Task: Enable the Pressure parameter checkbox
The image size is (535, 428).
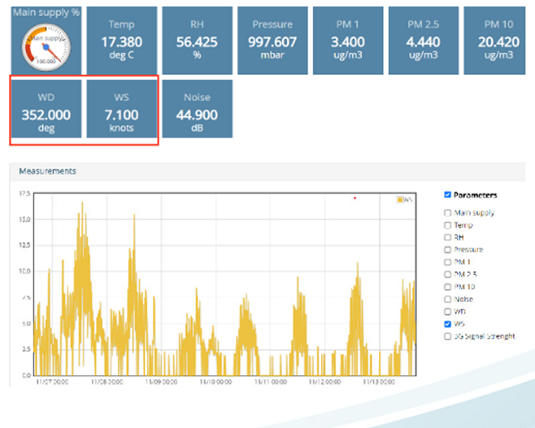Action: (448, 250)
